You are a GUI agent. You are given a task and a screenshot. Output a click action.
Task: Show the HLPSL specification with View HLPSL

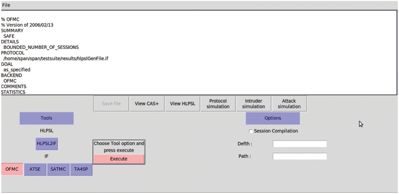point(182,104)
